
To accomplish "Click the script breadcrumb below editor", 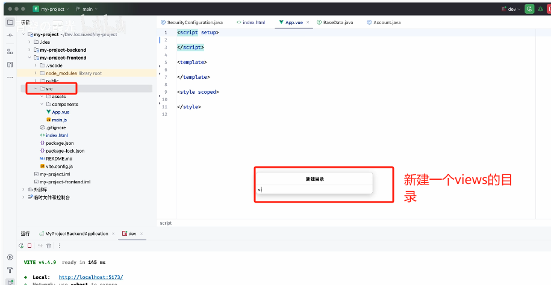I will click(x=166, y=223).
